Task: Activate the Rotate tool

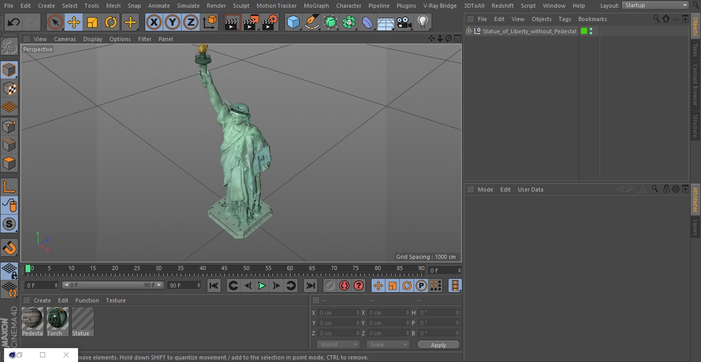Action: point(111,22)
